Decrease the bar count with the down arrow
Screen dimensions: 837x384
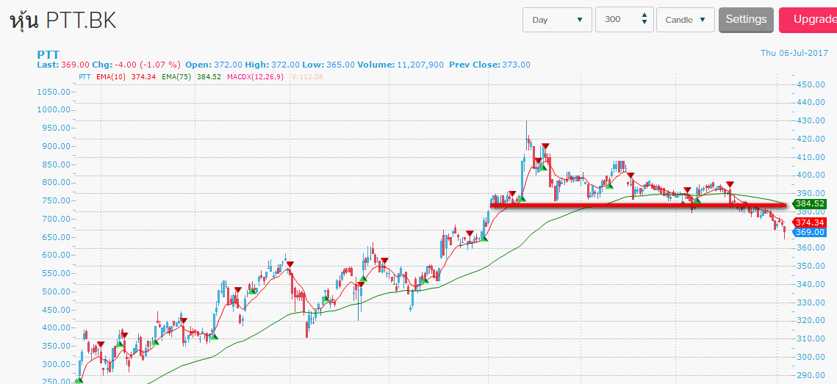click(644, 23)
